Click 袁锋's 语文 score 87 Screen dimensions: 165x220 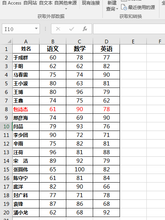(53, 204)
